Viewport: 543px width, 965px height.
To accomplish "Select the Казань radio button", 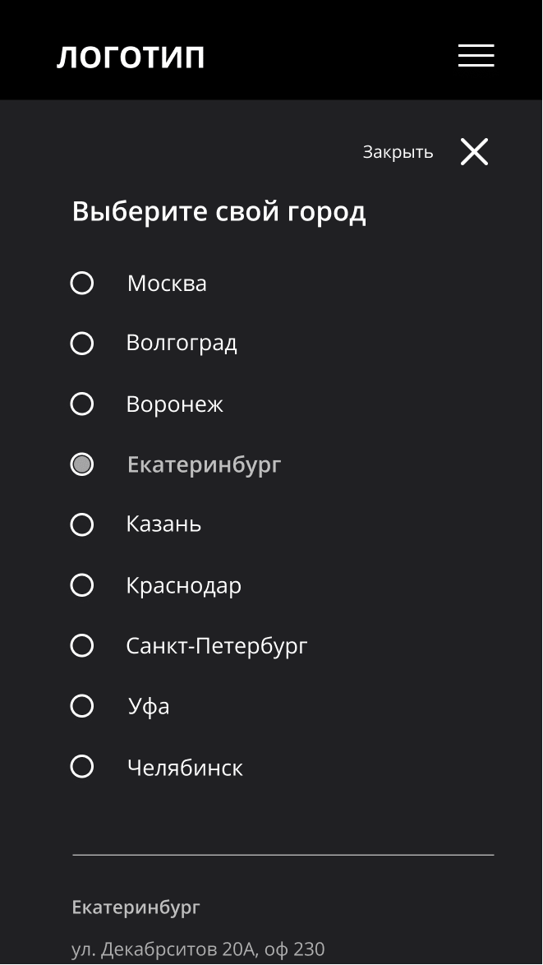I will (82, 524).
